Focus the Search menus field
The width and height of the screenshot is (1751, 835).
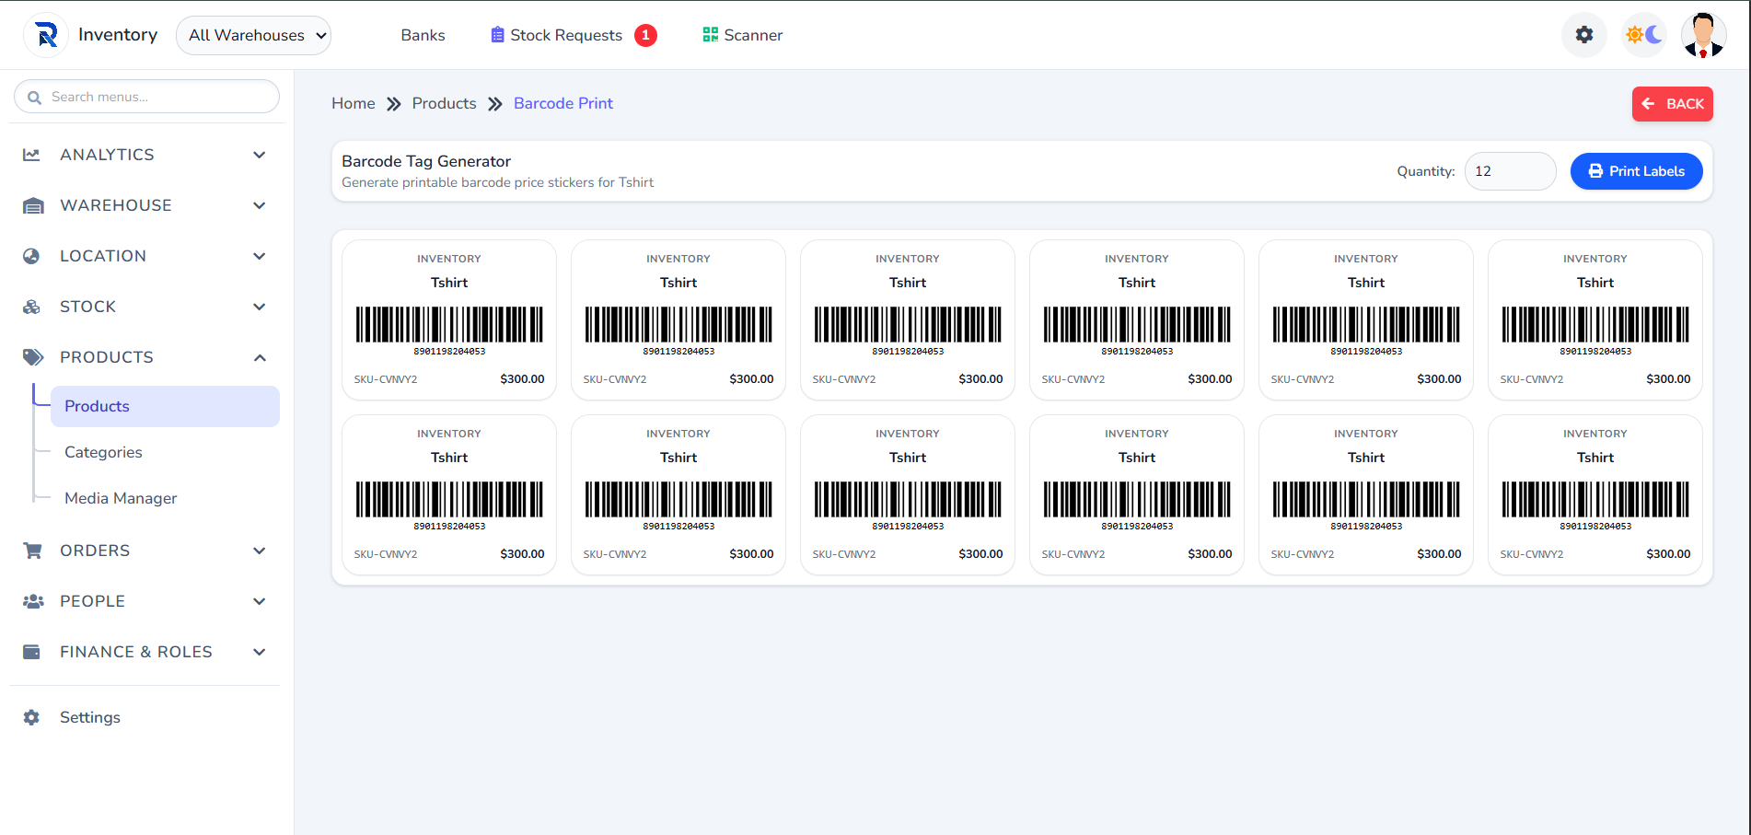(x=146, y=97)
